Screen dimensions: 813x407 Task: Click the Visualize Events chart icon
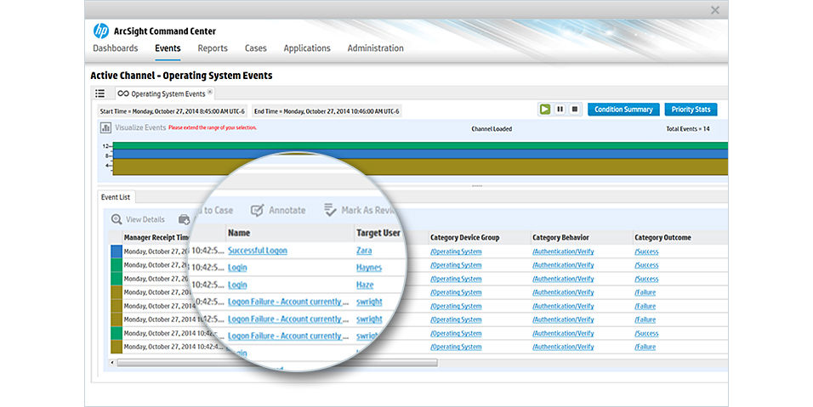[x=106, y=127]
